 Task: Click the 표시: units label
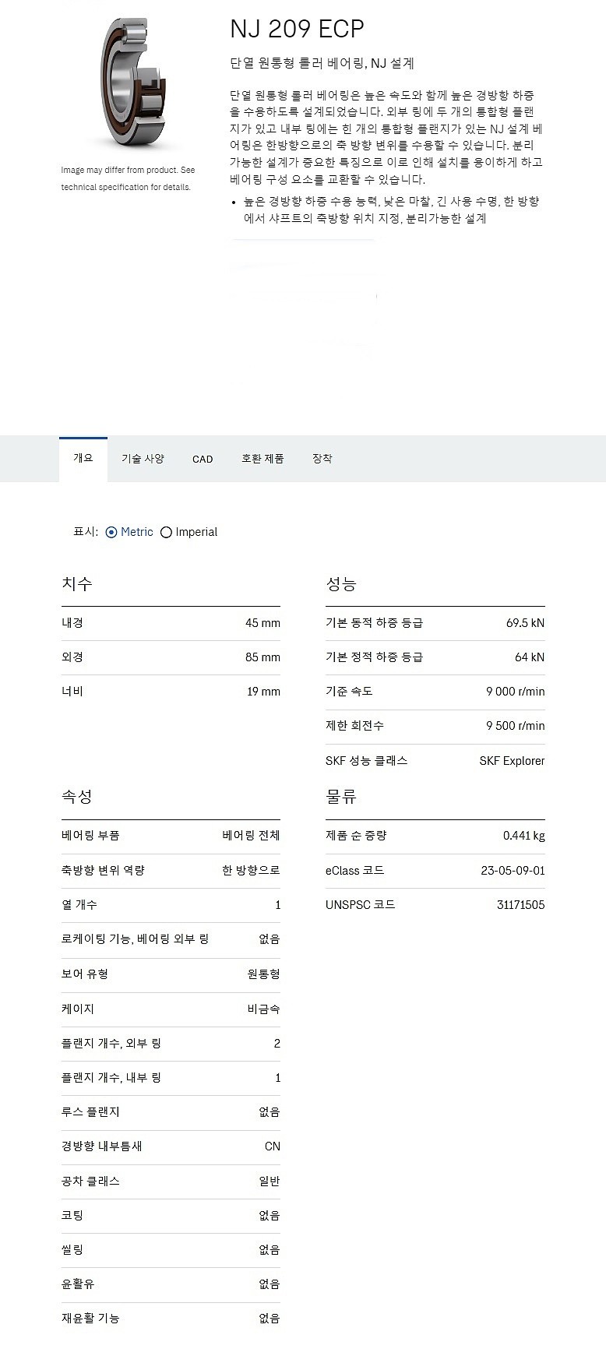coord(86,532)
